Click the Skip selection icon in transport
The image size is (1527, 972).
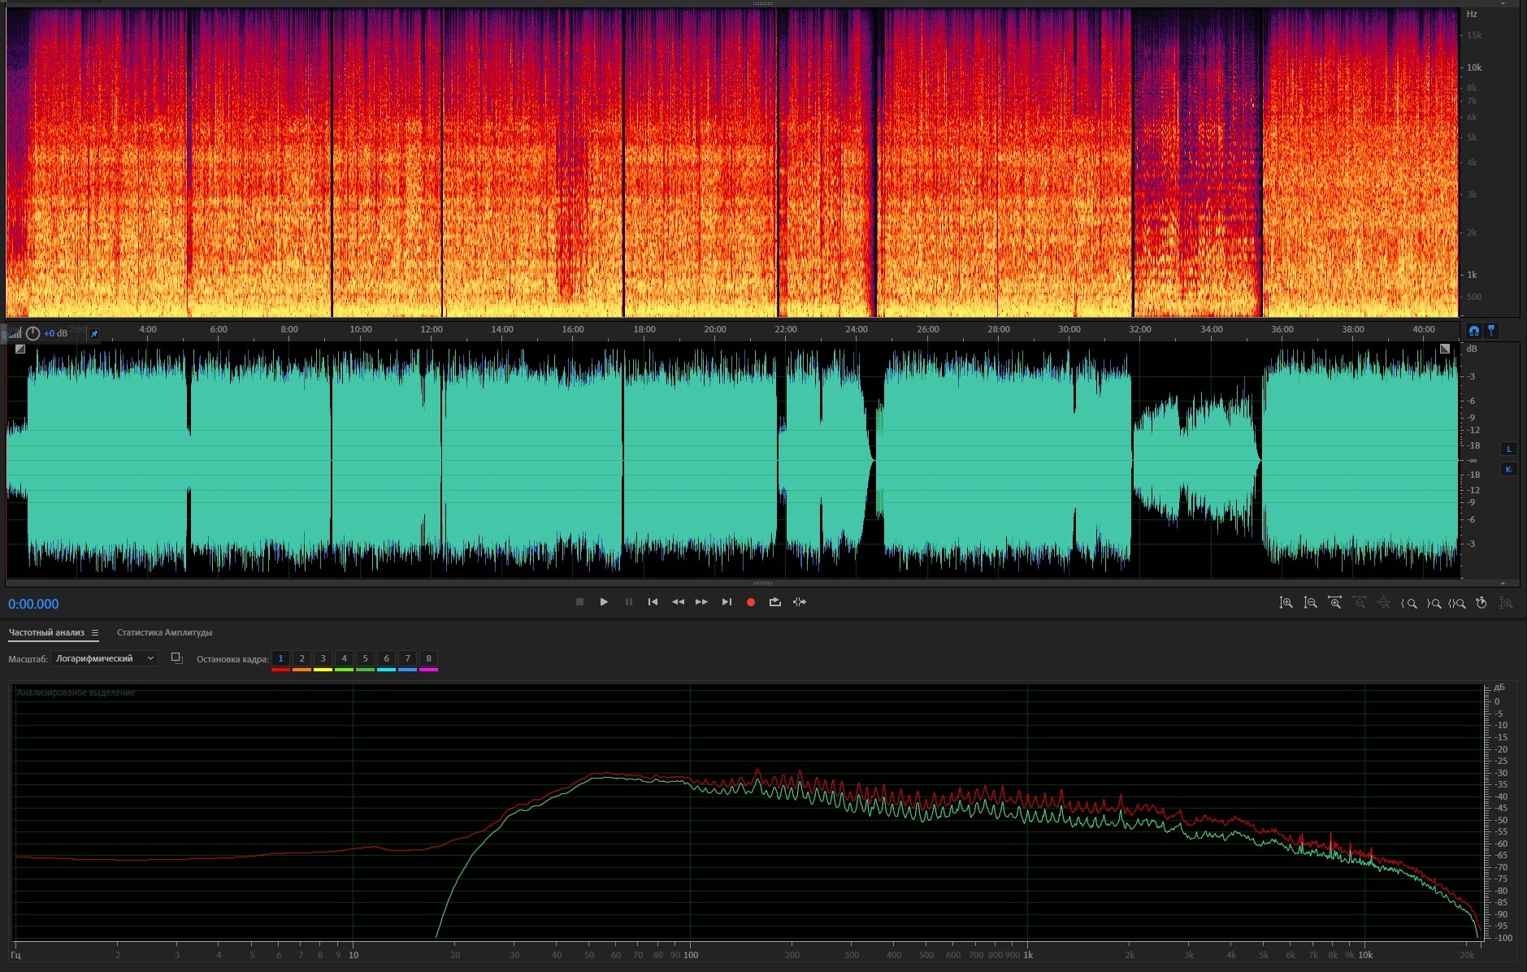tap(800, 602)
